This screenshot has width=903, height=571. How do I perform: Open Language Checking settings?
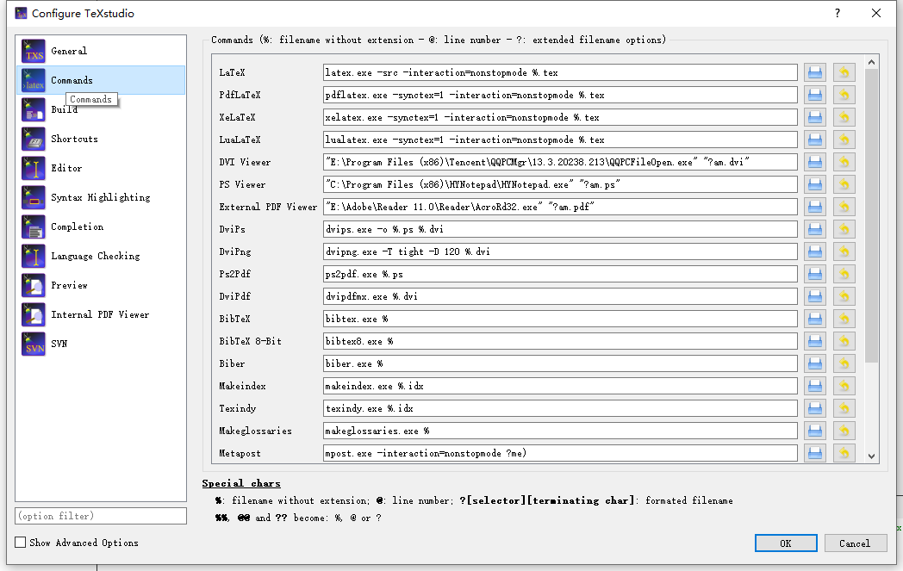click(x=101, y=256)
